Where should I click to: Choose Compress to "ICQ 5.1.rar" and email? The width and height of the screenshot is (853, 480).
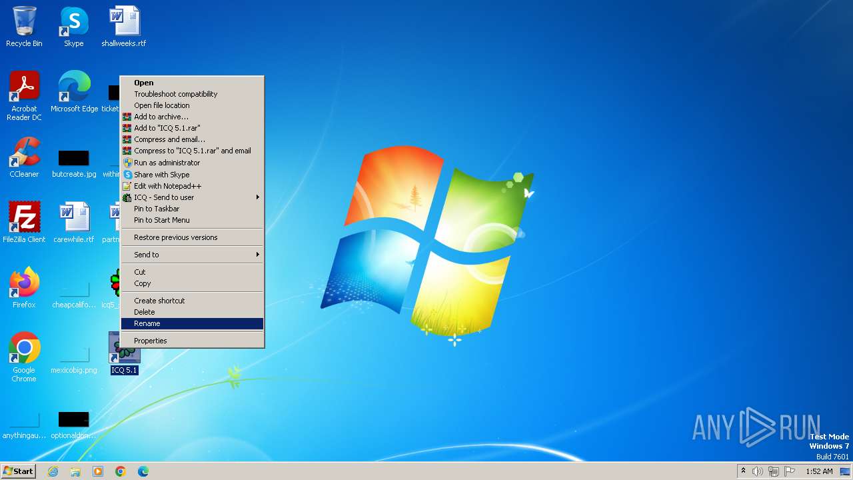coord(192,151)
